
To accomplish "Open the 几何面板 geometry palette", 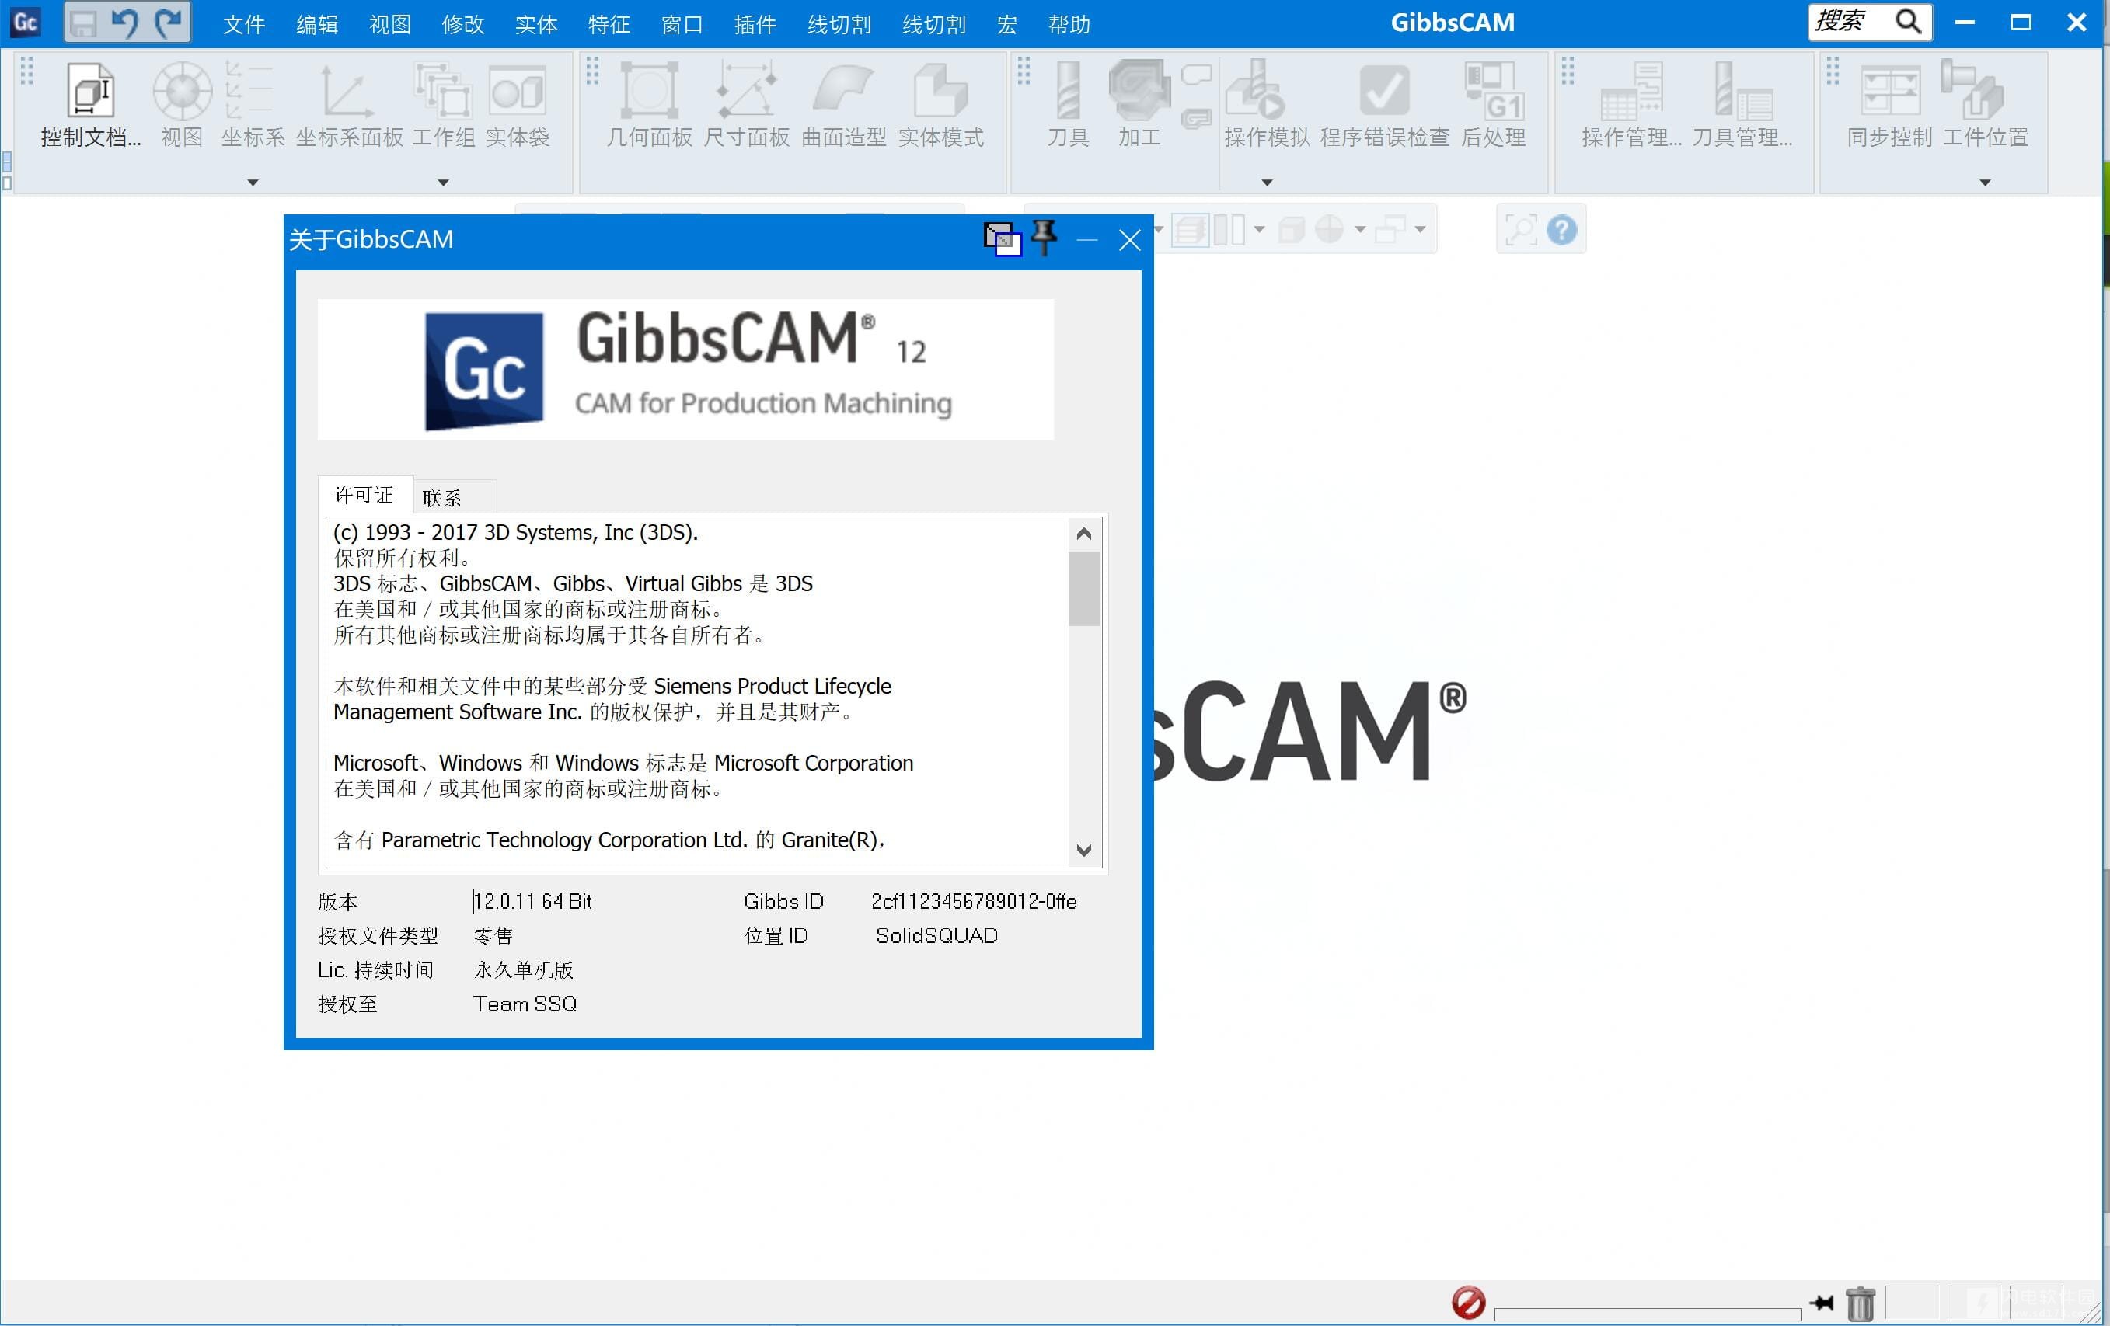I will point(649,104).
